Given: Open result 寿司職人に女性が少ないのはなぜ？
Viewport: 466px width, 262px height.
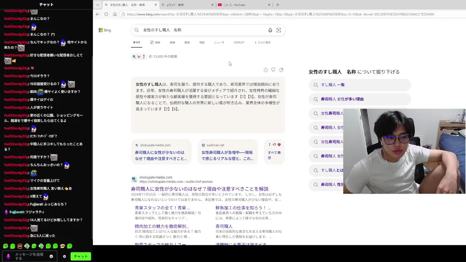Looking at the screenshot, I should tap(200, 189).
